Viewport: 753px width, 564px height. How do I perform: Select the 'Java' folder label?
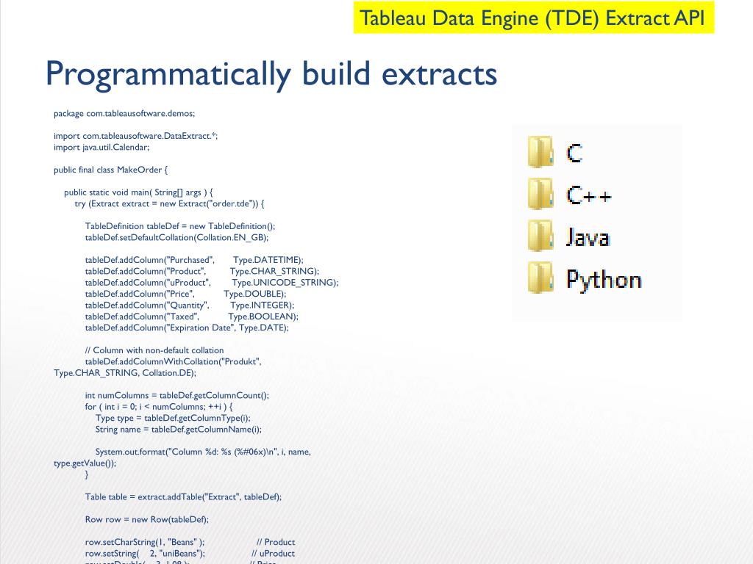point(588,237)
